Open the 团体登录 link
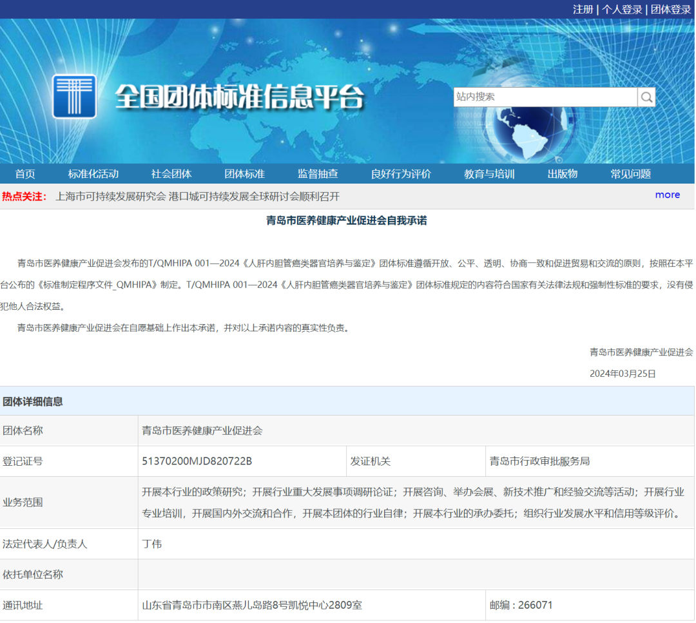Viewport: 696px width, 623px height. (x=671, y=9)
